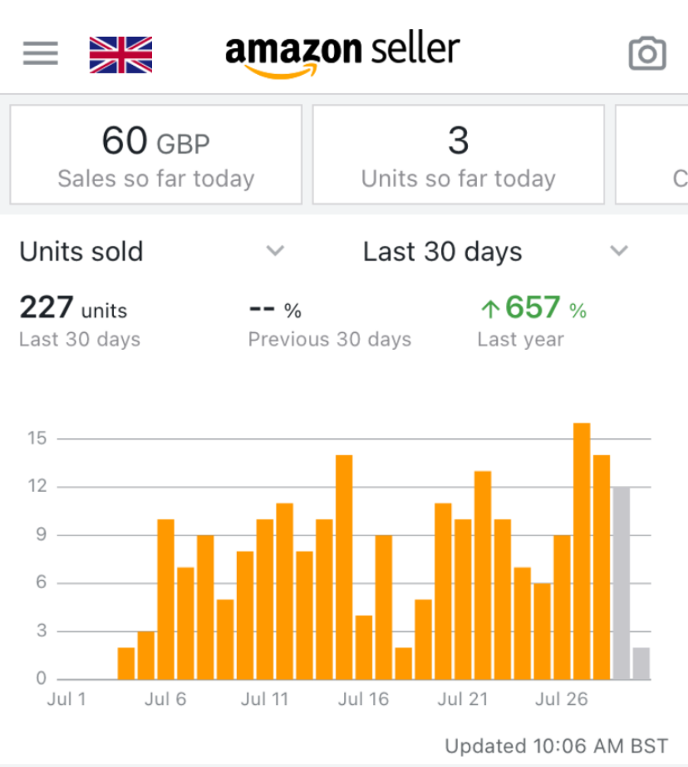Select the tallest orange bar of 16 units
Viewport: 688px width, 767px height.
click(582, 550)
